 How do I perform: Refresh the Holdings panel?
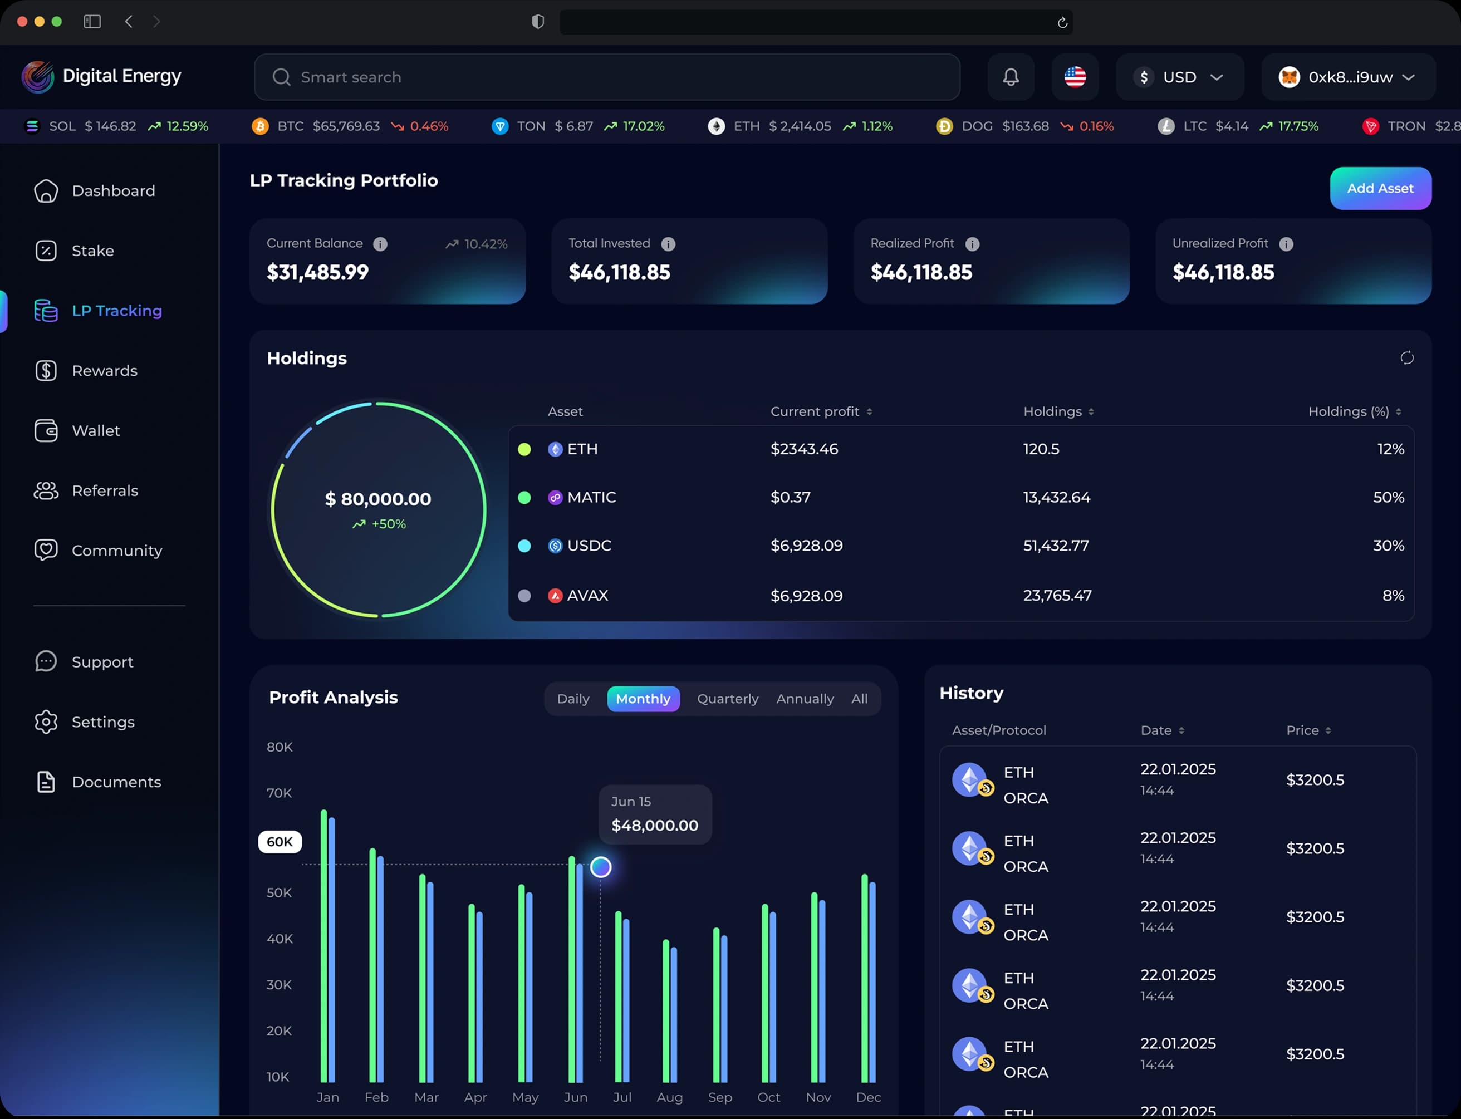1406,359
